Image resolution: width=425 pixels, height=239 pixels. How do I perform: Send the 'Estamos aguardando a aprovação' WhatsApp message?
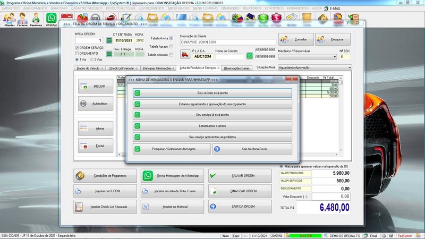tap(212, 104)
